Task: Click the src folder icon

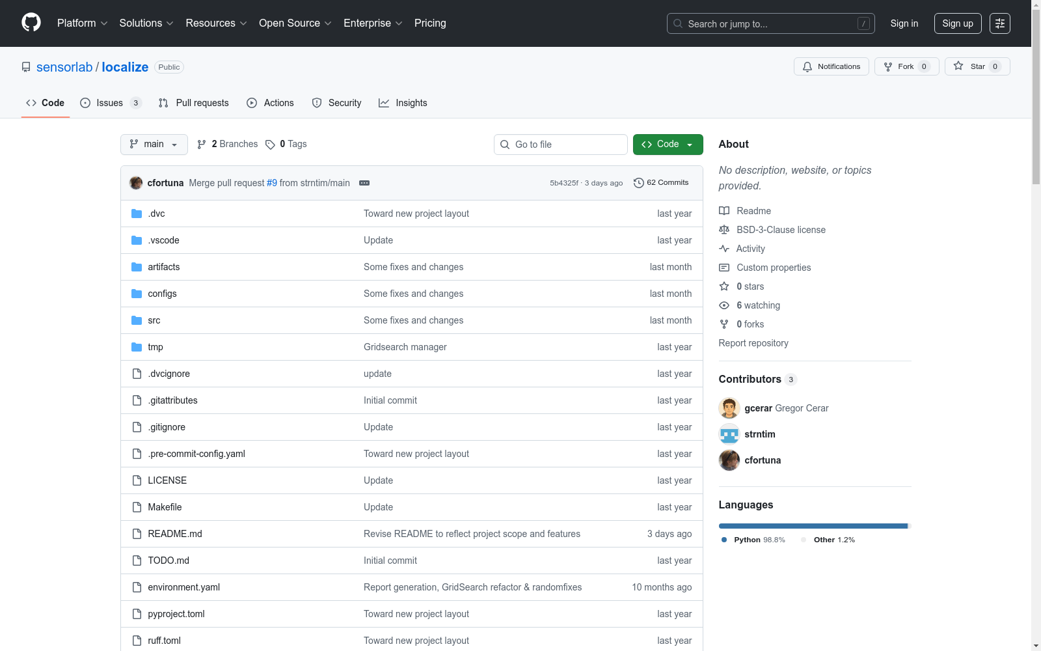Action: (137, 320)
